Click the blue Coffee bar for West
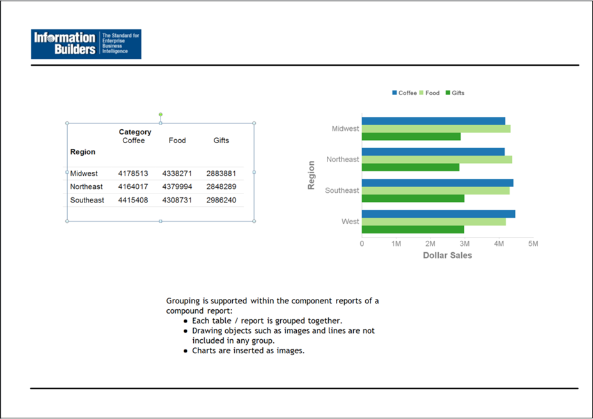The width and height of the screenshot is (593, 419). pyautogui.click(x=438, y=214)
